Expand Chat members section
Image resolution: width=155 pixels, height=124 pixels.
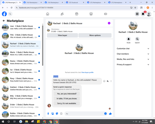click(x=133, y=54)
